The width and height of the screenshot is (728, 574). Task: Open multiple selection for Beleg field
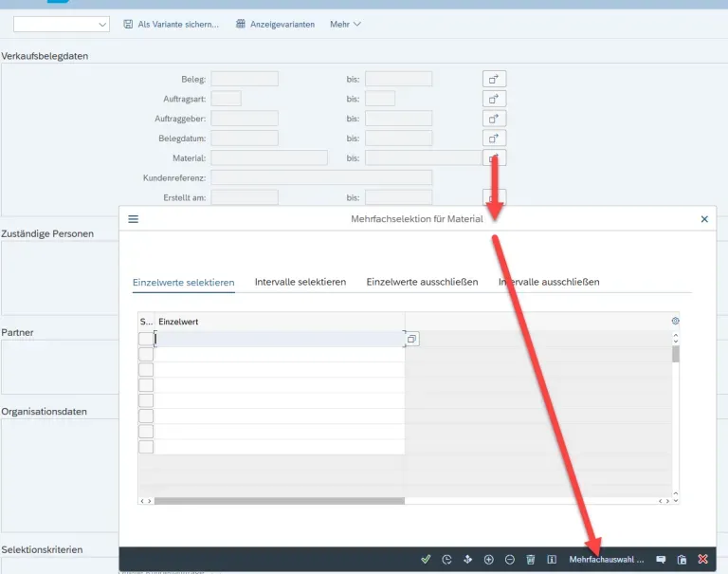pos(494,79)
